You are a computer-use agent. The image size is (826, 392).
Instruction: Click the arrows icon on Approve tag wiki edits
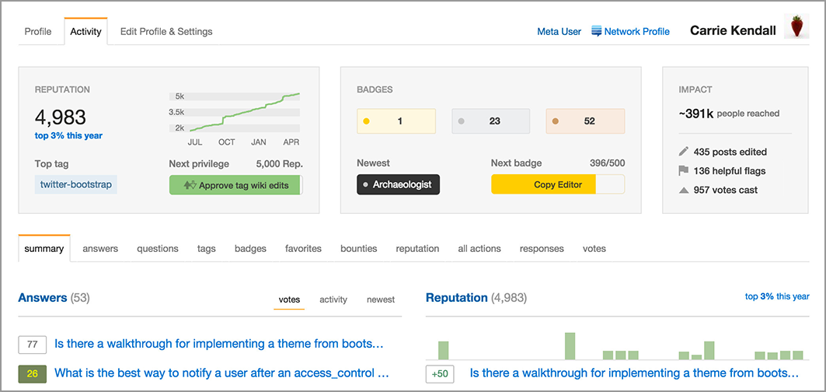[x=190, y=185]
